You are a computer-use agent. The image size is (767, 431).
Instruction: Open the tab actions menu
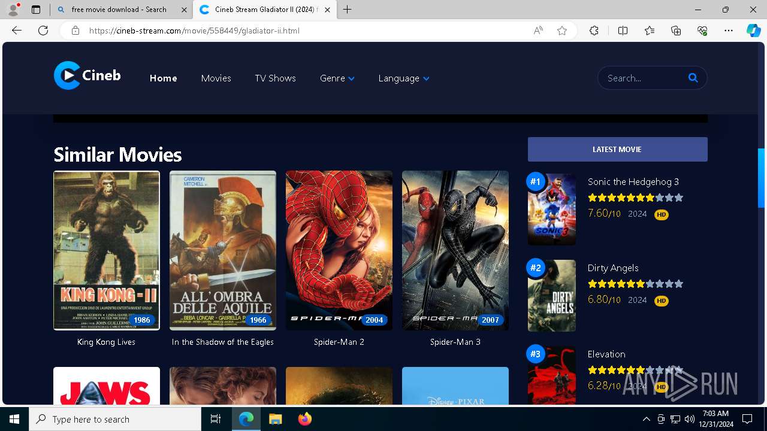(x=36, y=10)
